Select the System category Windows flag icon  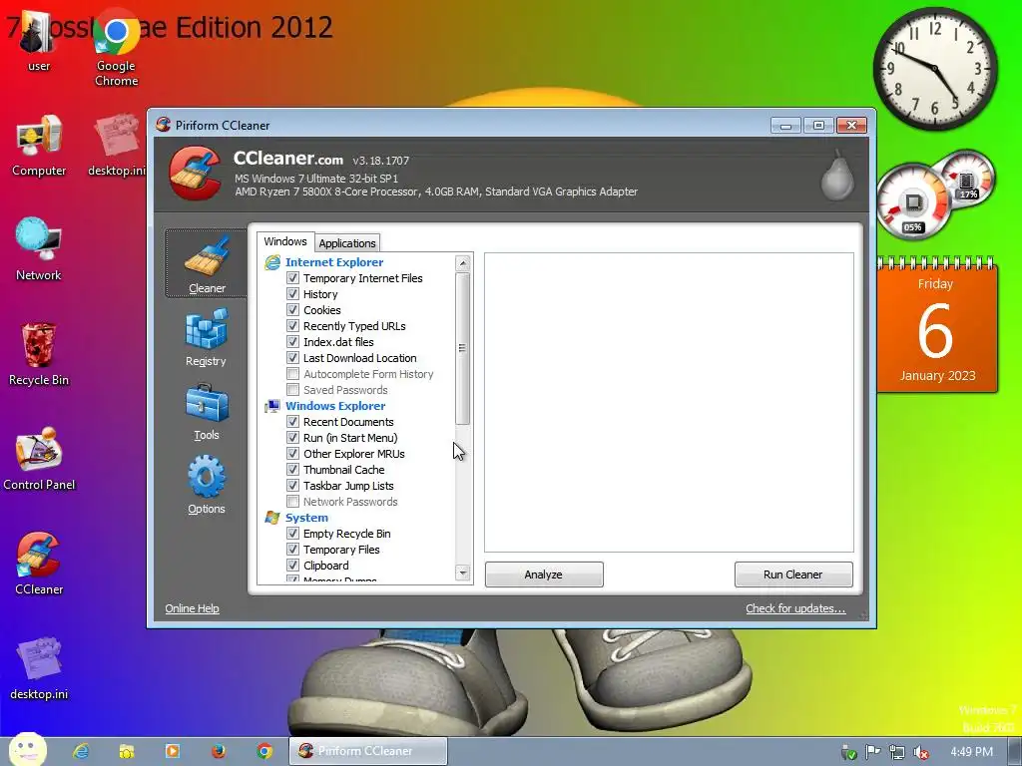271,518
